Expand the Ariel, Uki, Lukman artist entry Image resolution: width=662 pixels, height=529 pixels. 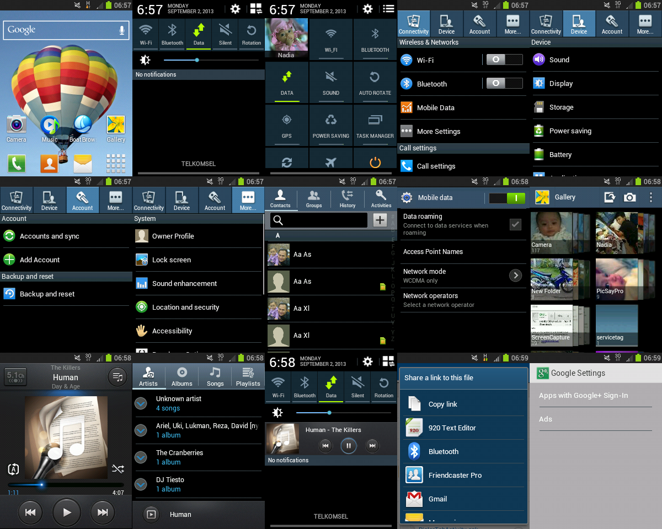coord(141,430)
